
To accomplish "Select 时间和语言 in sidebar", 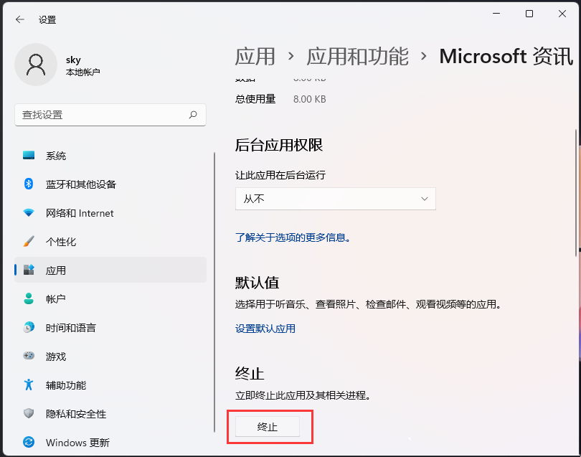I will 70,328.
